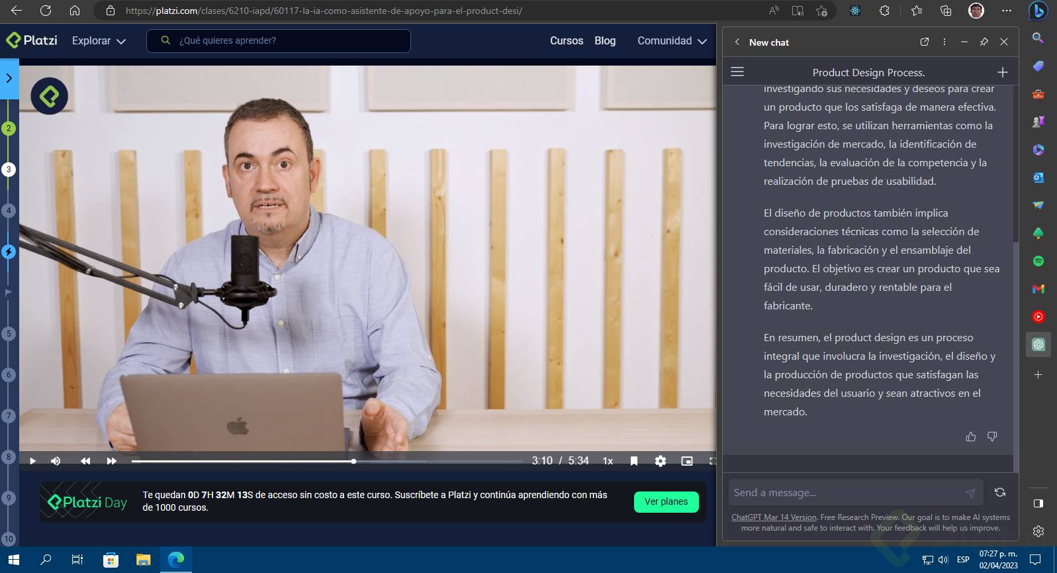
Task: Open the Favorites list
Action: click(x=917, y=11)
